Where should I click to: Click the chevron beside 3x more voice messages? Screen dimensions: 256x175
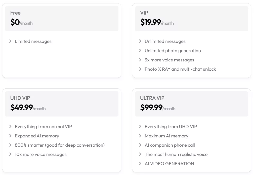(x=140, y=60)
